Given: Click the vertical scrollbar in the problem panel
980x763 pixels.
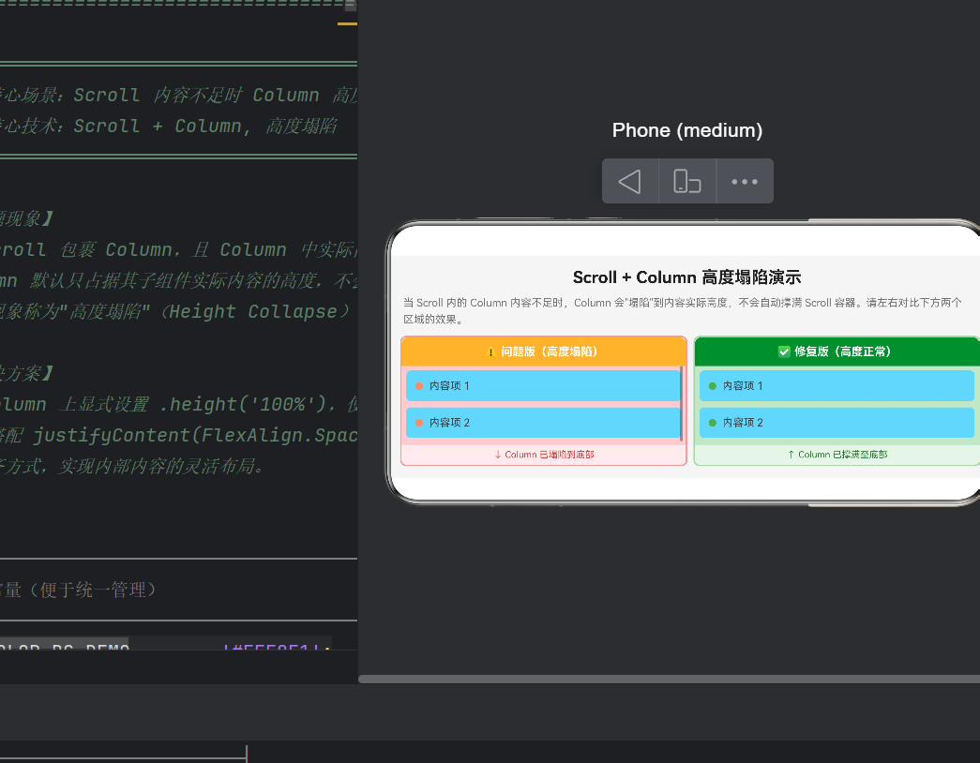Looking at the screenshot, I should (x=681, y=404).
